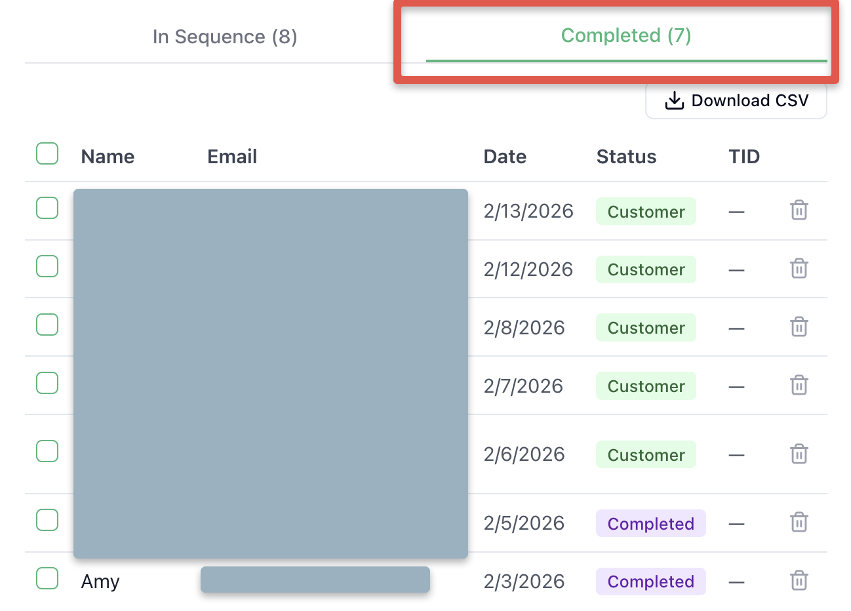Open the Completed (7) tab
851x611 pixels.
coord(625,35)
